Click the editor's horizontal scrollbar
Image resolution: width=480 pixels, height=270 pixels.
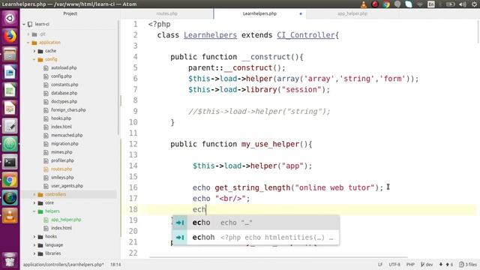tap(278, 258)
